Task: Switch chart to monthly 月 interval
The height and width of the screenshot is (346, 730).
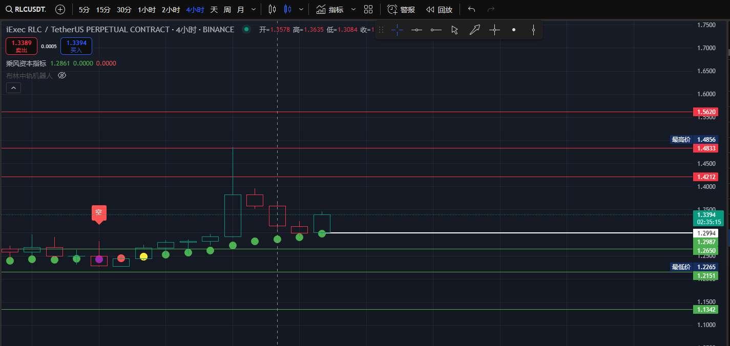Action: 241,10
